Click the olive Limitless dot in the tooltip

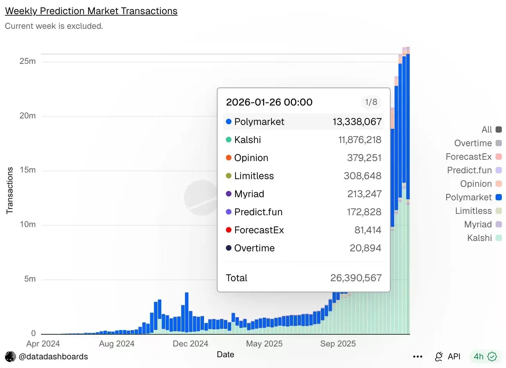(228, 176)
